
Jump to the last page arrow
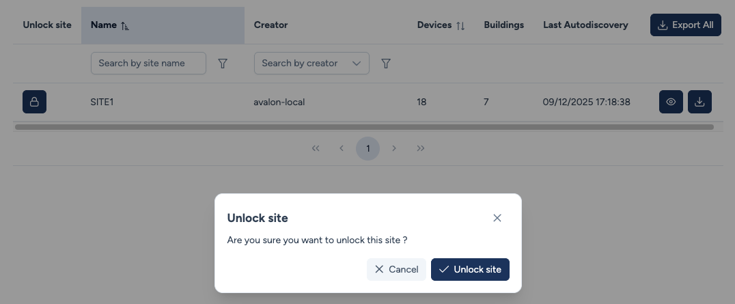click(421, 148)
